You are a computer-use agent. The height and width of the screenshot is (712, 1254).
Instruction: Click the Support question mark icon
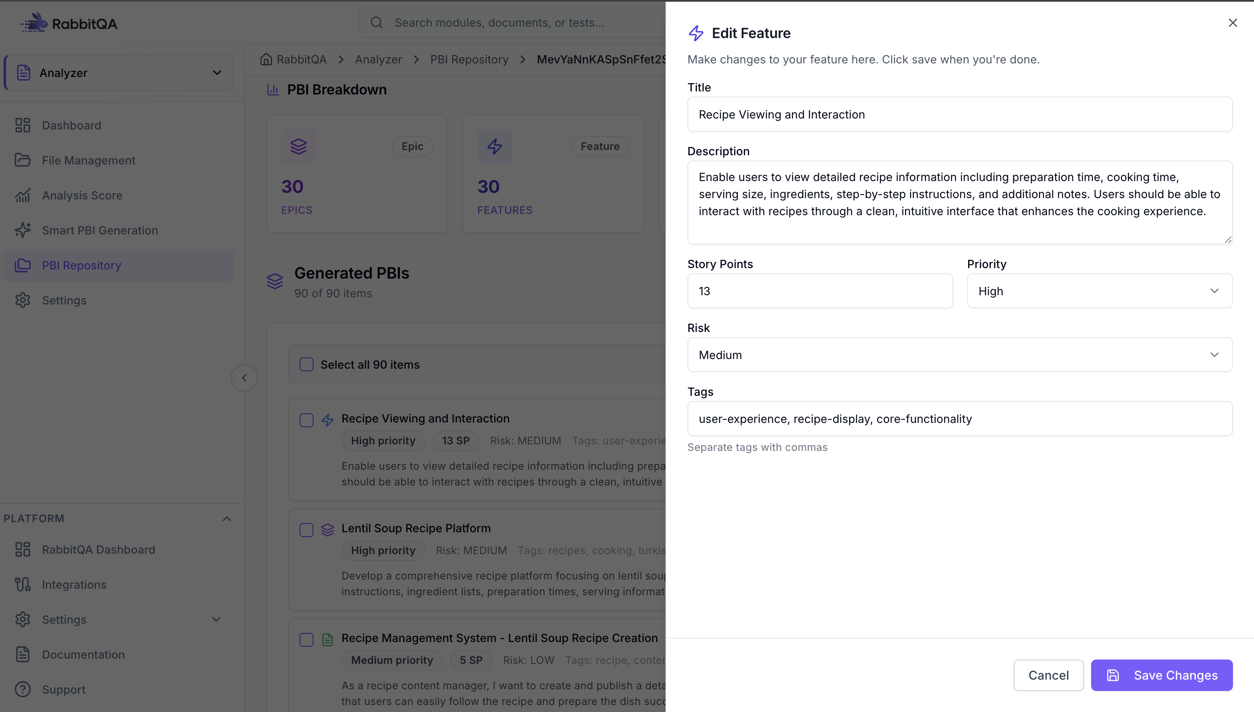[x=22, y=690]
